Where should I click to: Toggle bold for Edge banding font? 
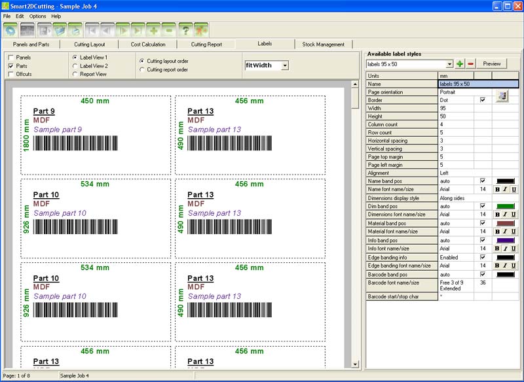tap(497, 266)
